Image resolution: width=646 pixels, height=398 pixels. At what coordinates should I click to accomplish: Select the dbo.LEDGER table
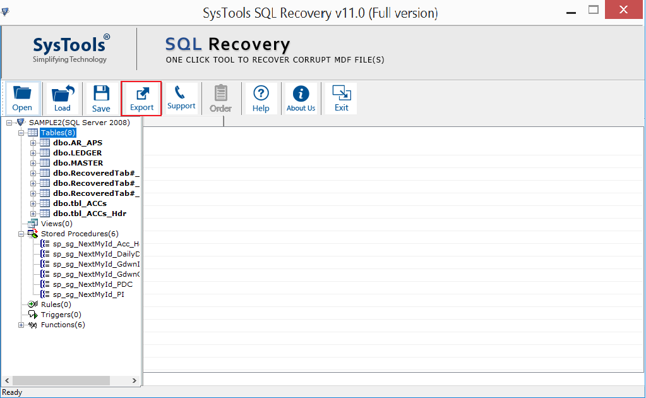point(77,153)
